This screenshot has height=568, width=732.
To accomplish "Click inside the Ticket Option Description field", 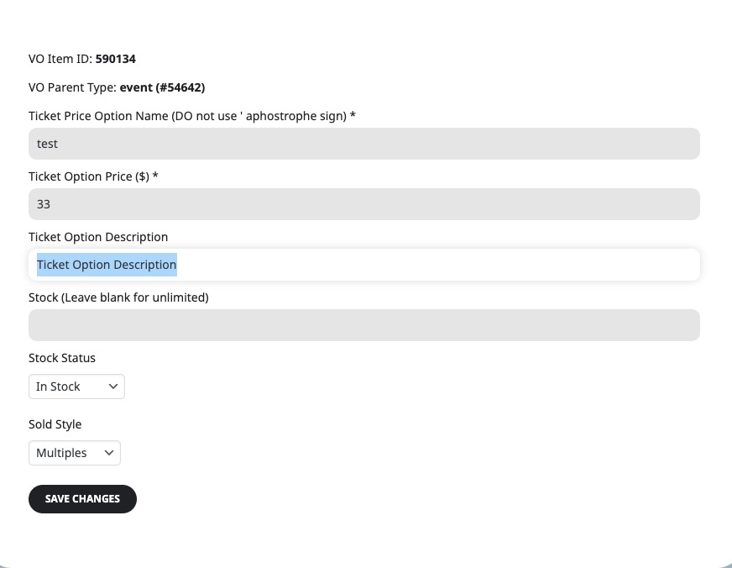I will click(364, 265).
